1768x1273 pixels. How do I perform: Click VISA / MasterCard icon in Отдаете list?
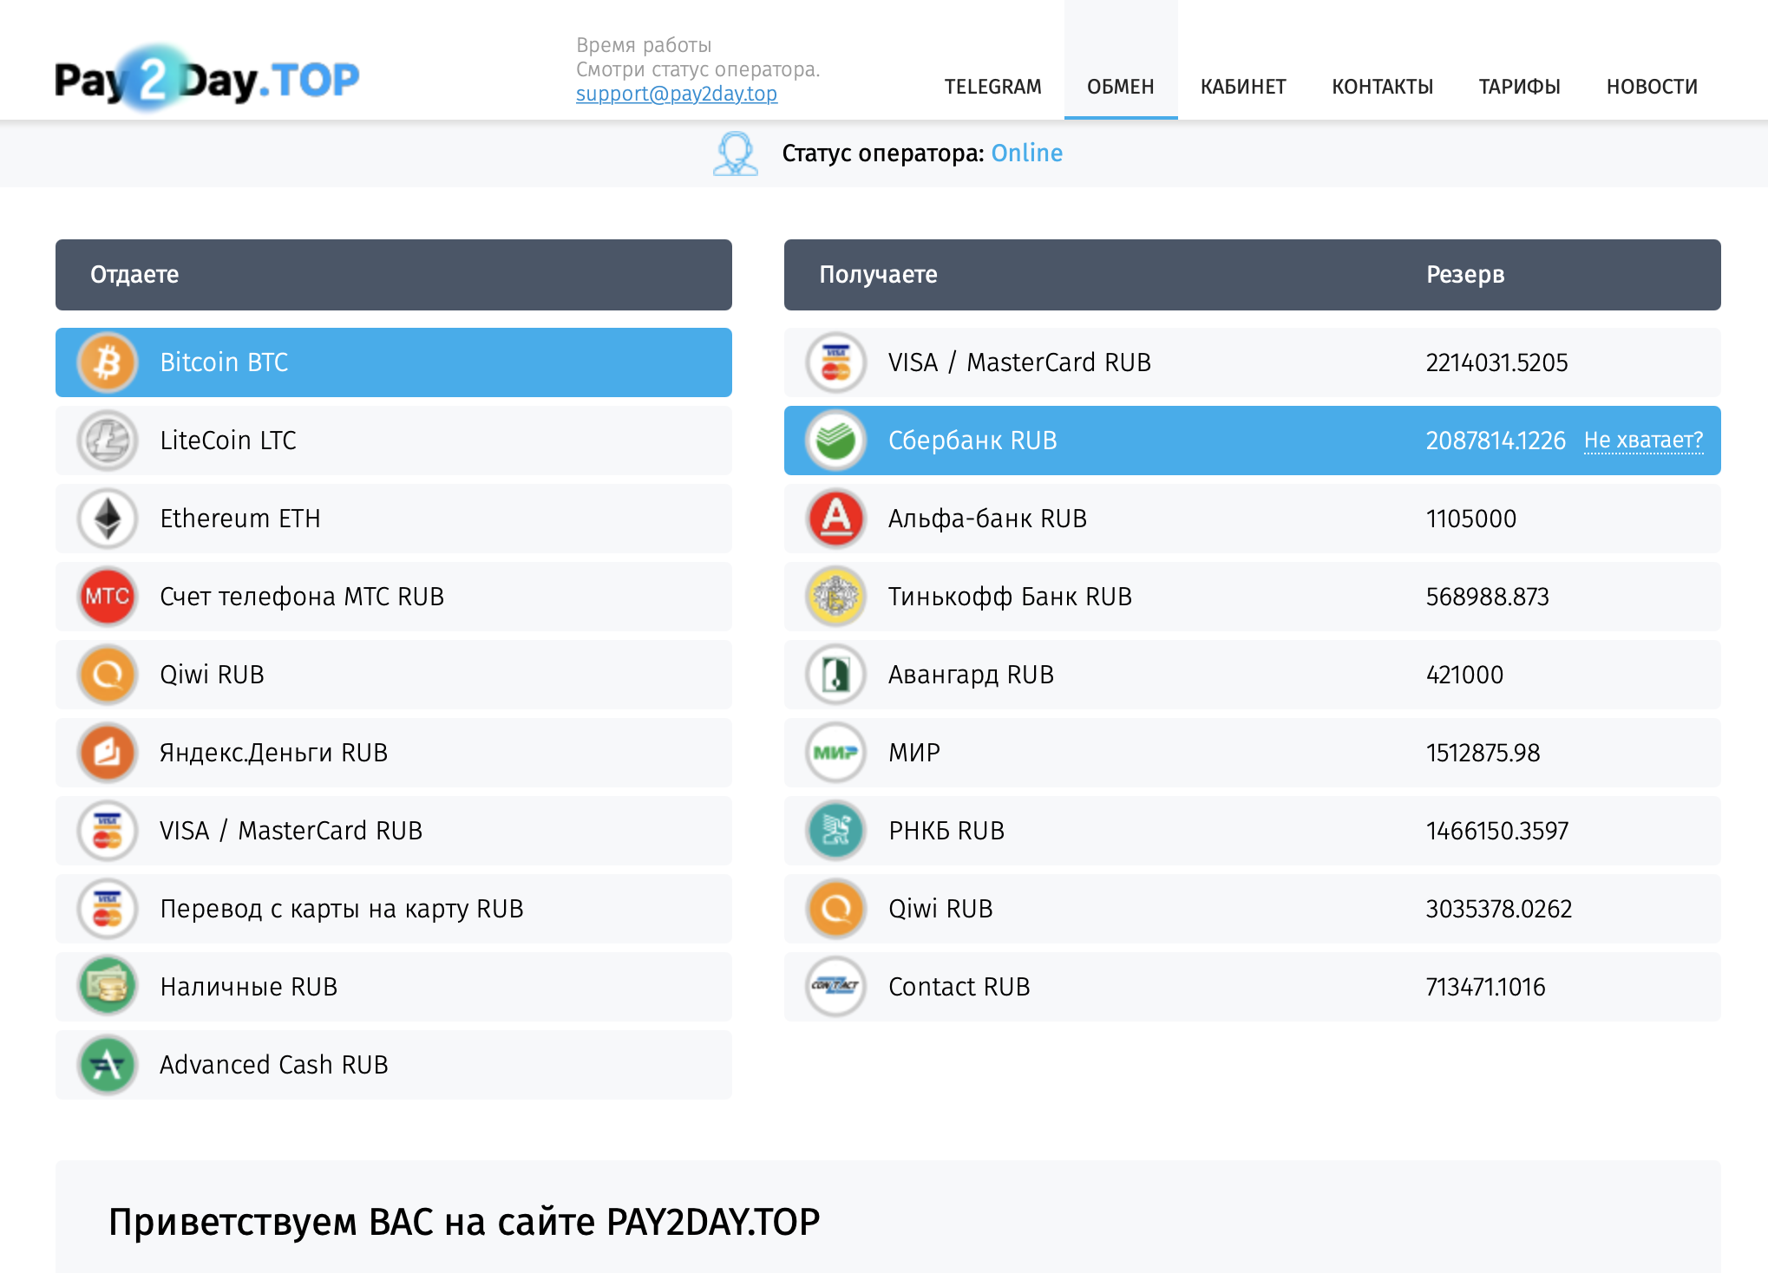(x=108, y=831)
